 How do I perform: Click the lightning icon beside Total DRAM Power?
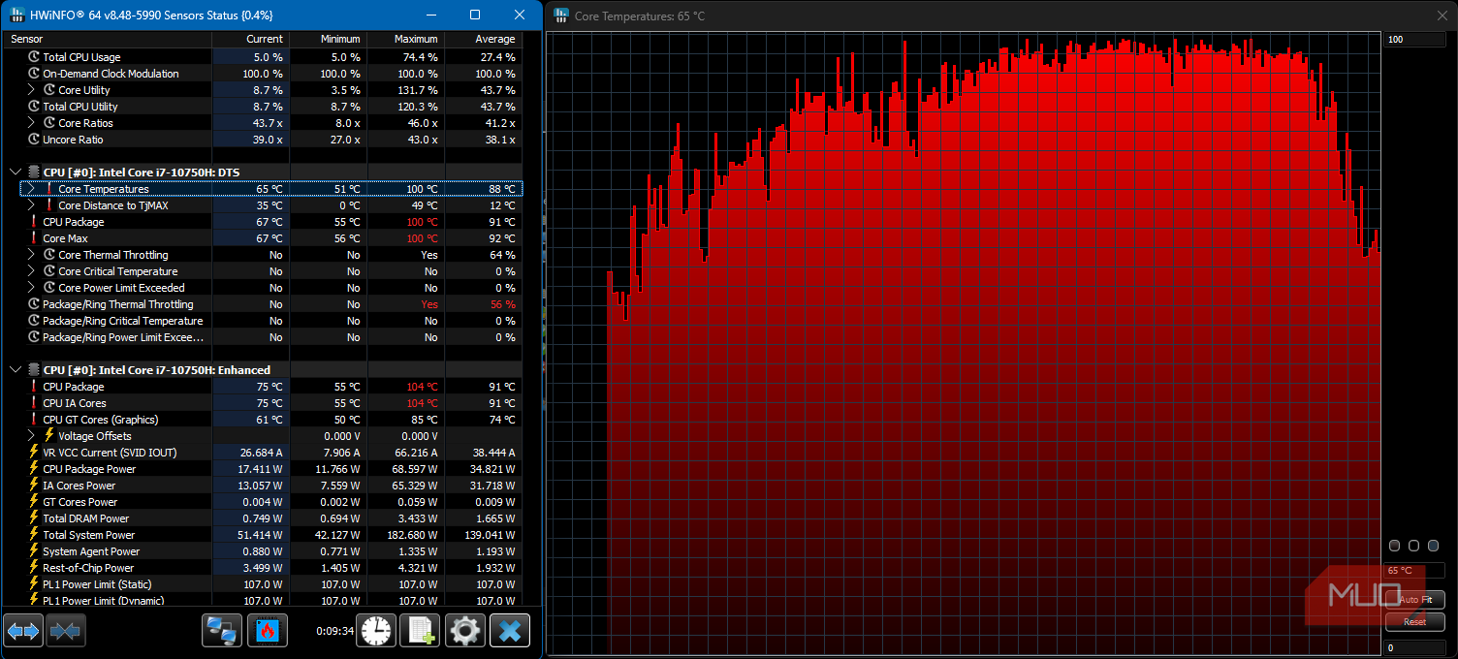point(34,518)
